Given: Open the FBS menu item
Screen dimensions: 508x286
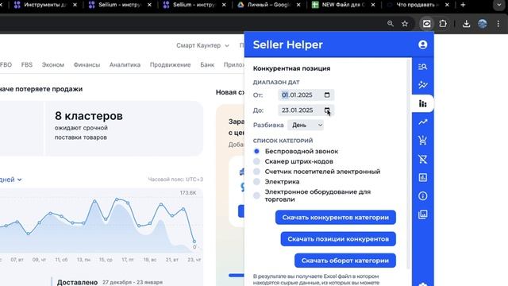Looking at the screenshot, I should pyautogui.click(x=27, y=64).
